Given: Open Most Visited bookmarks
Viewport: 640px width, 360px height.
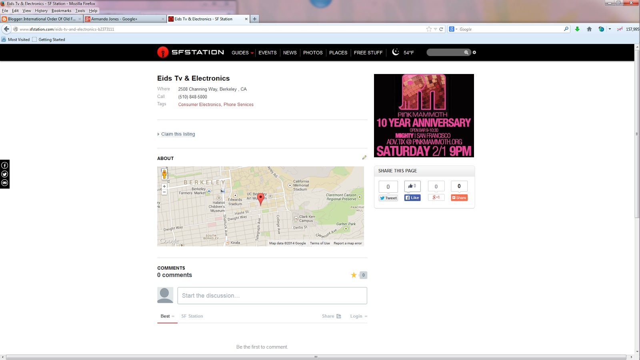Looking at the screenshot, I should [16, 40].
